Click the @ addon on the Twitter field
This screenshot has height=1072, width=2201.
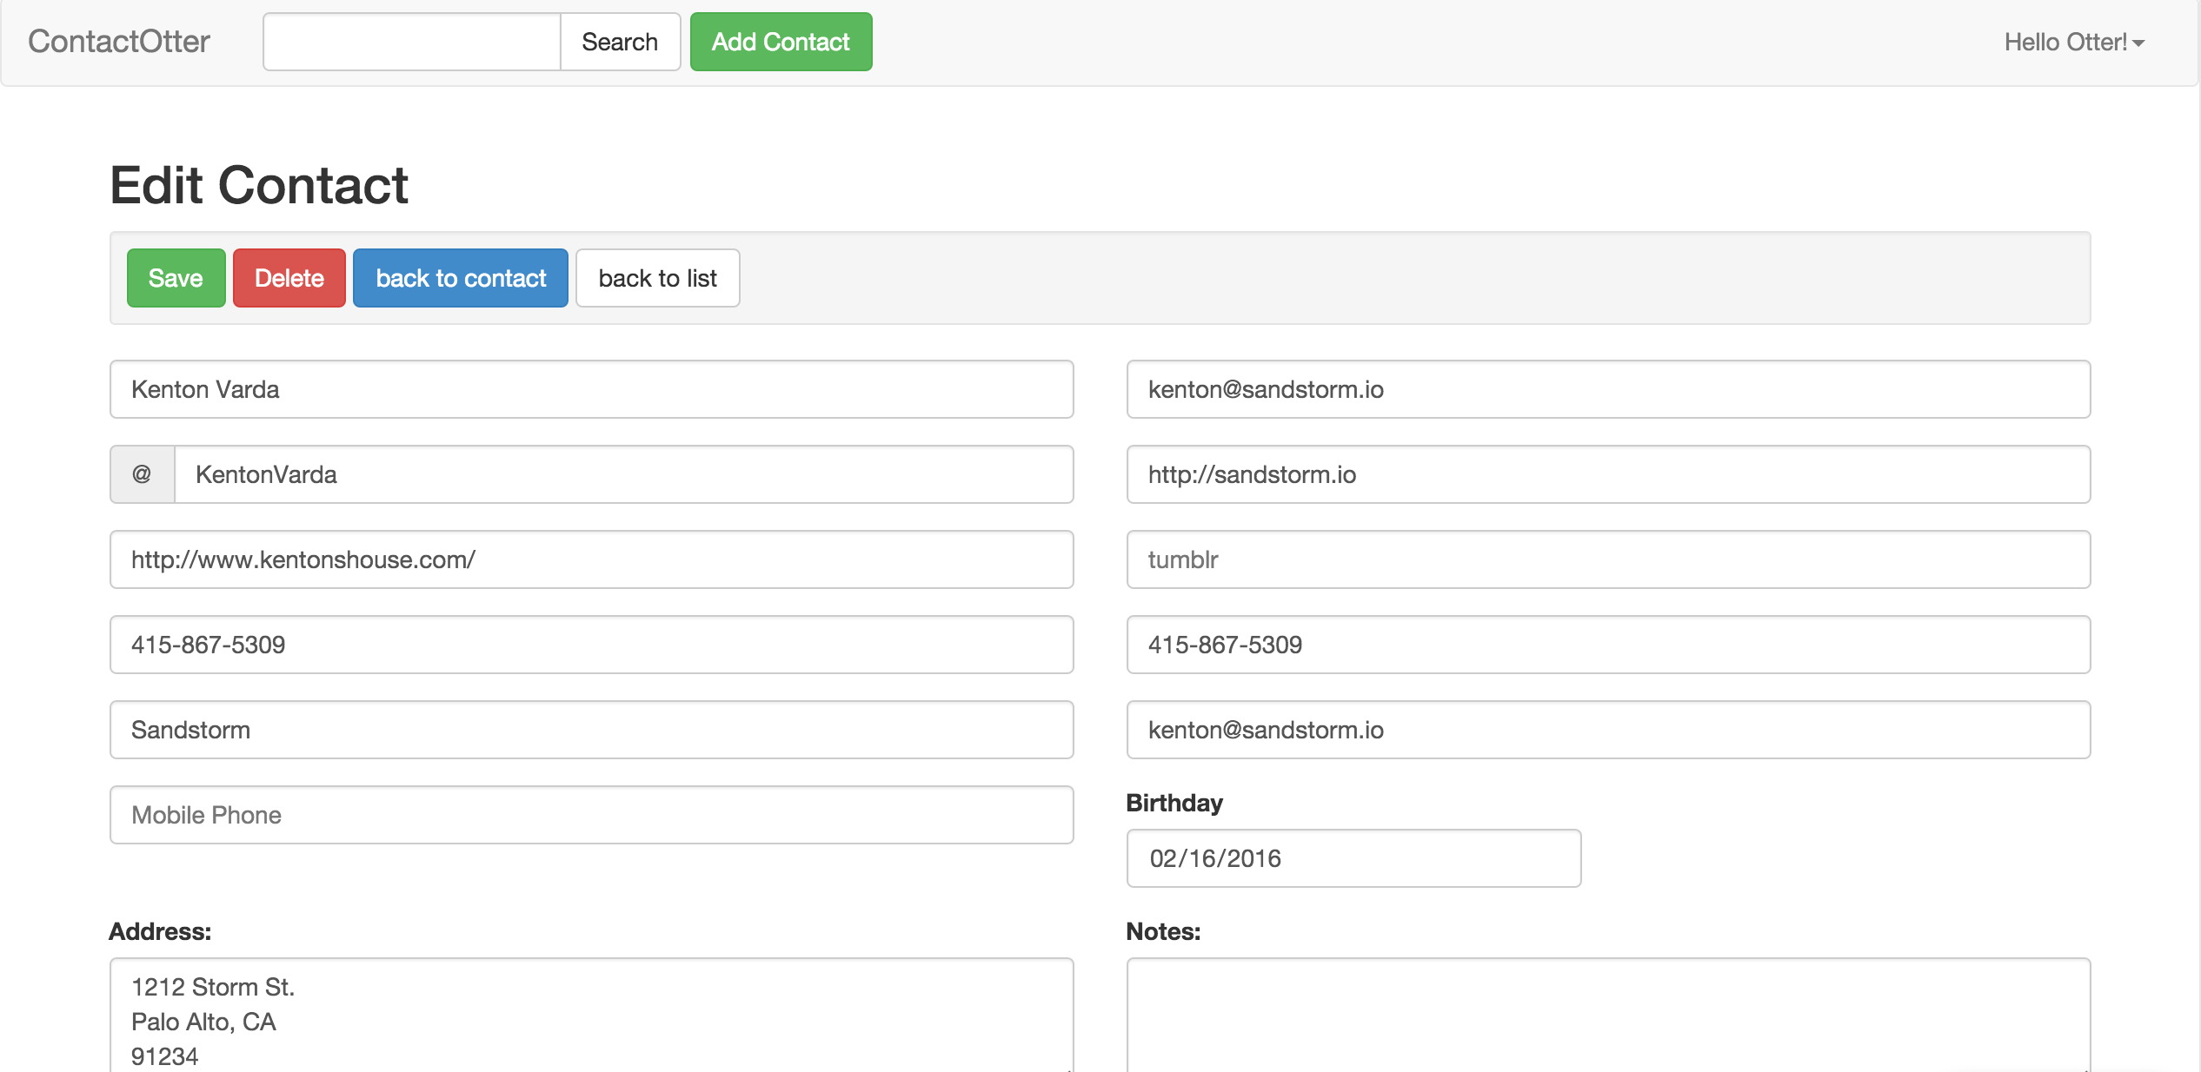142,474
